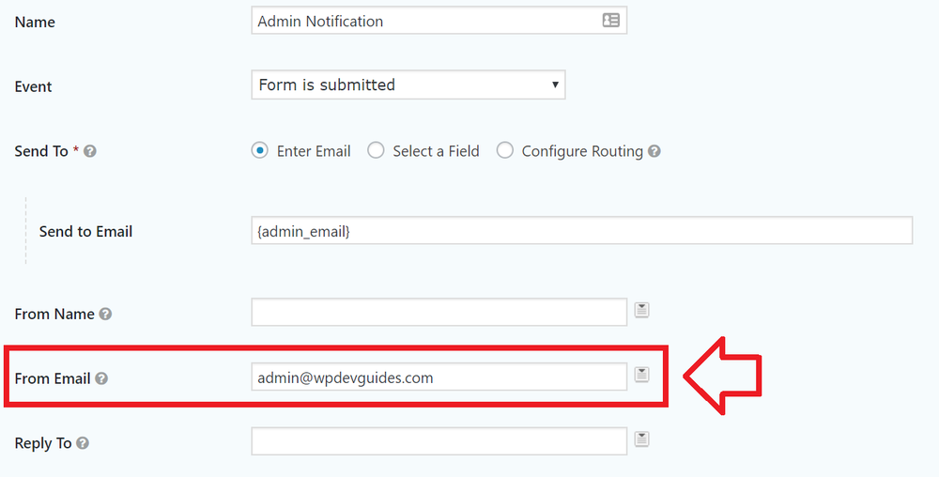Screen dimensions: 939x477
Task: Choose the Configure Routing radio option
Action: [505, 151]
